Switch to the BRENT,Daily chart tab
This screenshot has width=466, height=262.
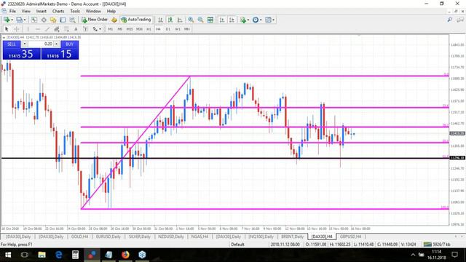[292, 237]
